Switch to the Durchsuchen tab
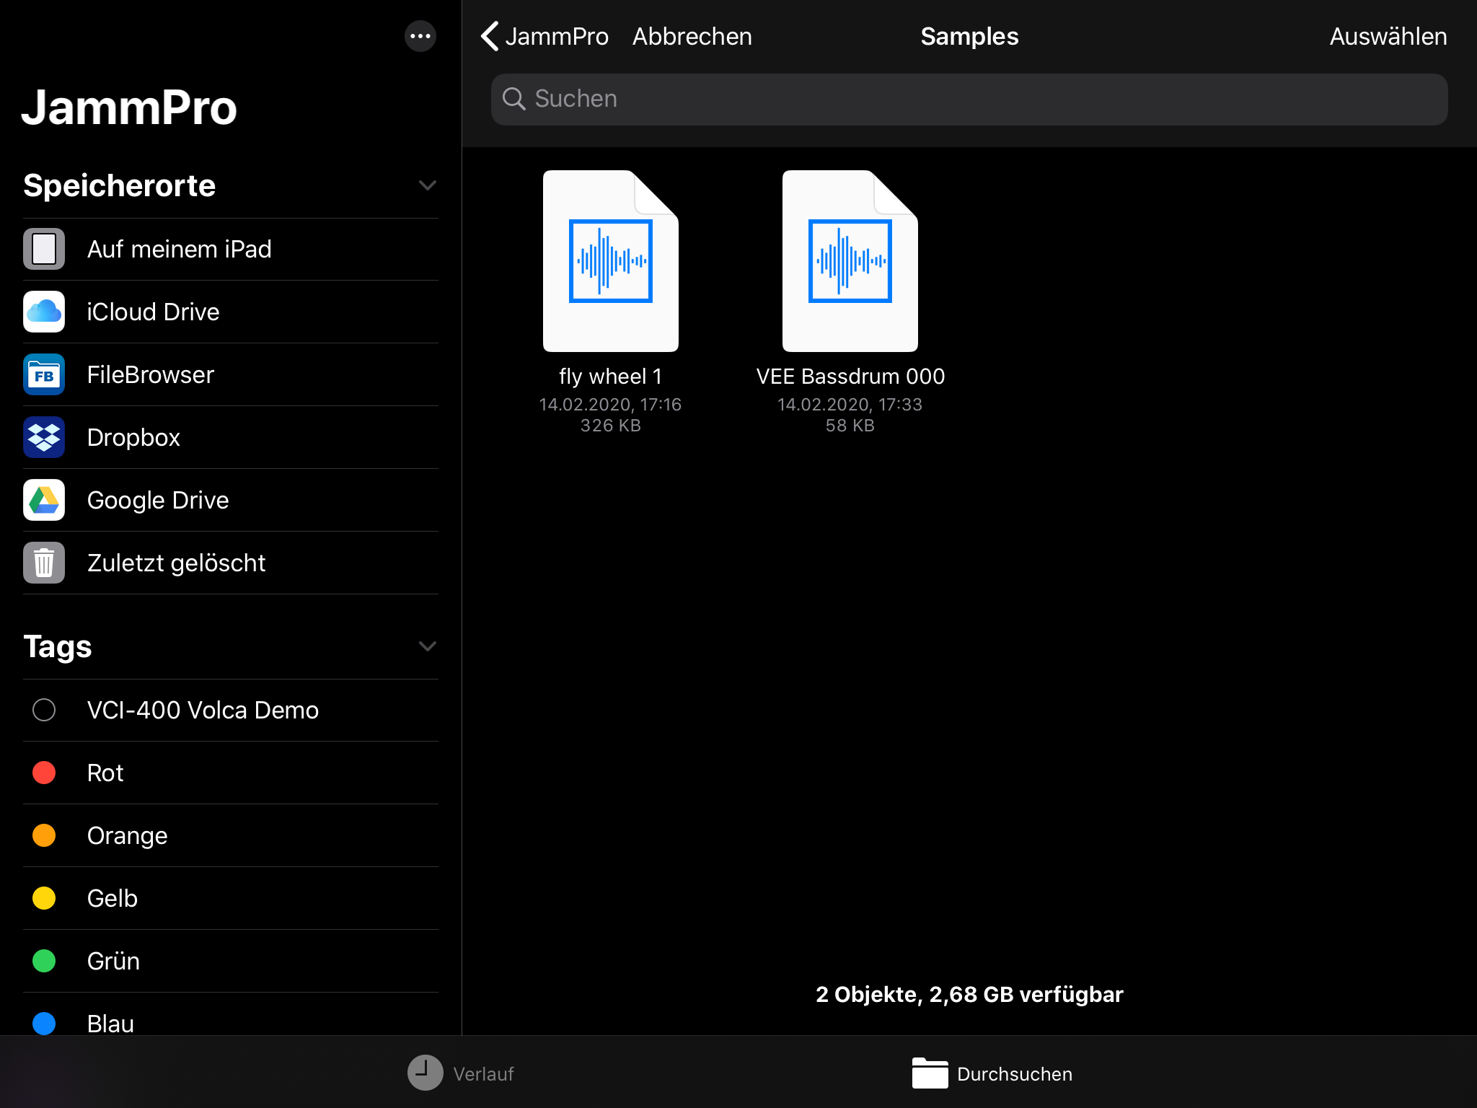1477x1108 pixels. click(x=992, y=1073)
